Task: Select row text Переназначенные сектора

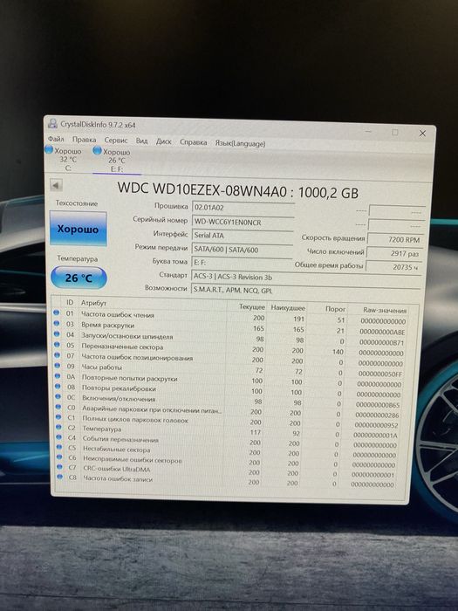Action: (122, 347)
